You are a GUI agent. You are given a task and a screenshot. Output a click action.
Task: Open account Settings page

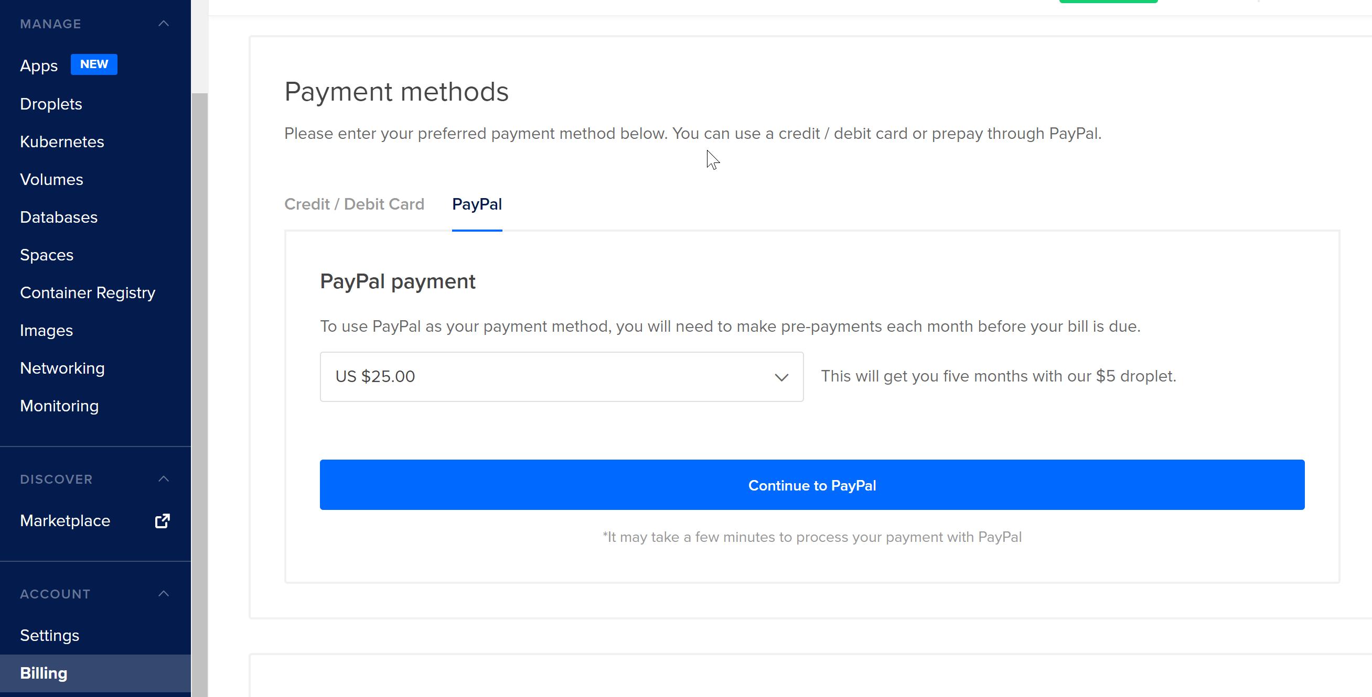tap(49, 635)
